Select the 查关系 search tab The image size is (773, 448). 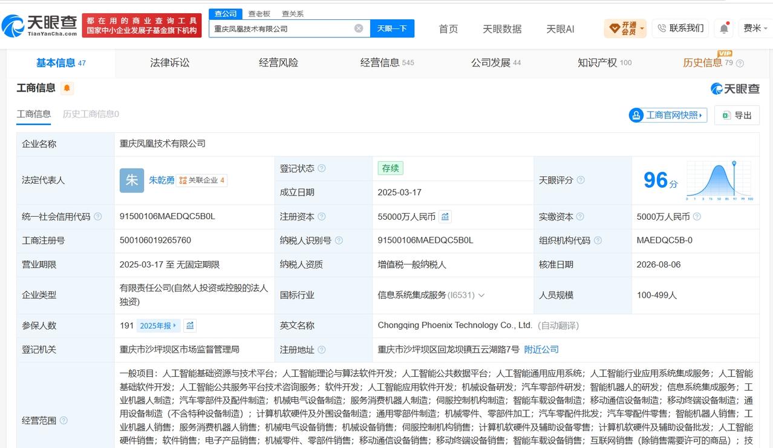tap(293, 13)
